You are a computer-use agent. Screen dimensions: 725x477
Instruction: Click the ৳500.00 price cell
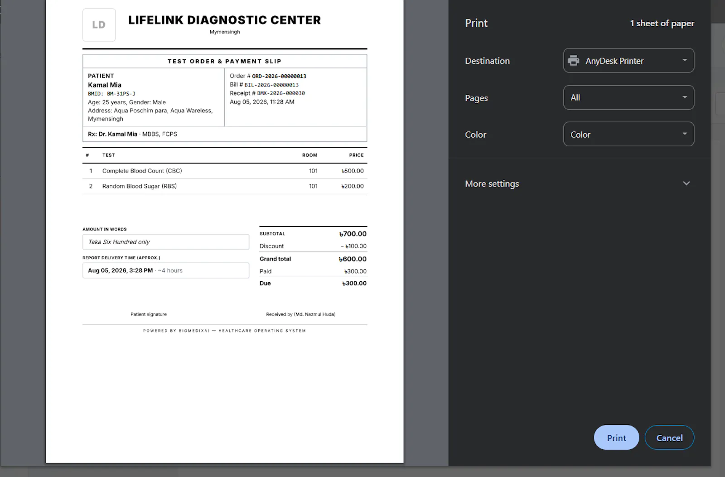click(353, 171)
